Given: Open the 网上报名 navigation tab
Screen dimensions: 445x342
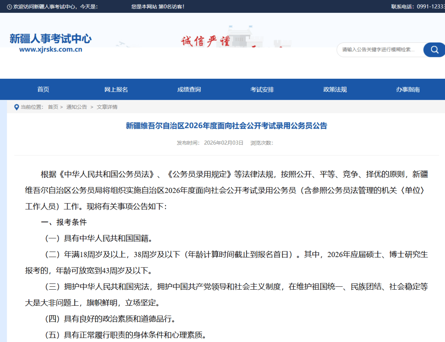Looking at the screenshot, I should click(116, 89).
